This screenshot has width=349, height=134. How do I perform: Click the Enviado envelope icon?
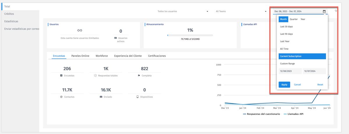click(101, 97)
